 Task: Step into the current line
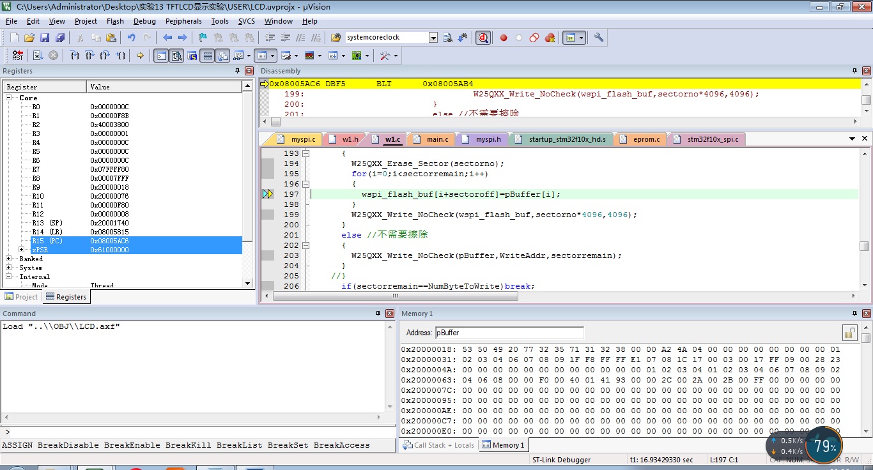[x=75, y=56]
